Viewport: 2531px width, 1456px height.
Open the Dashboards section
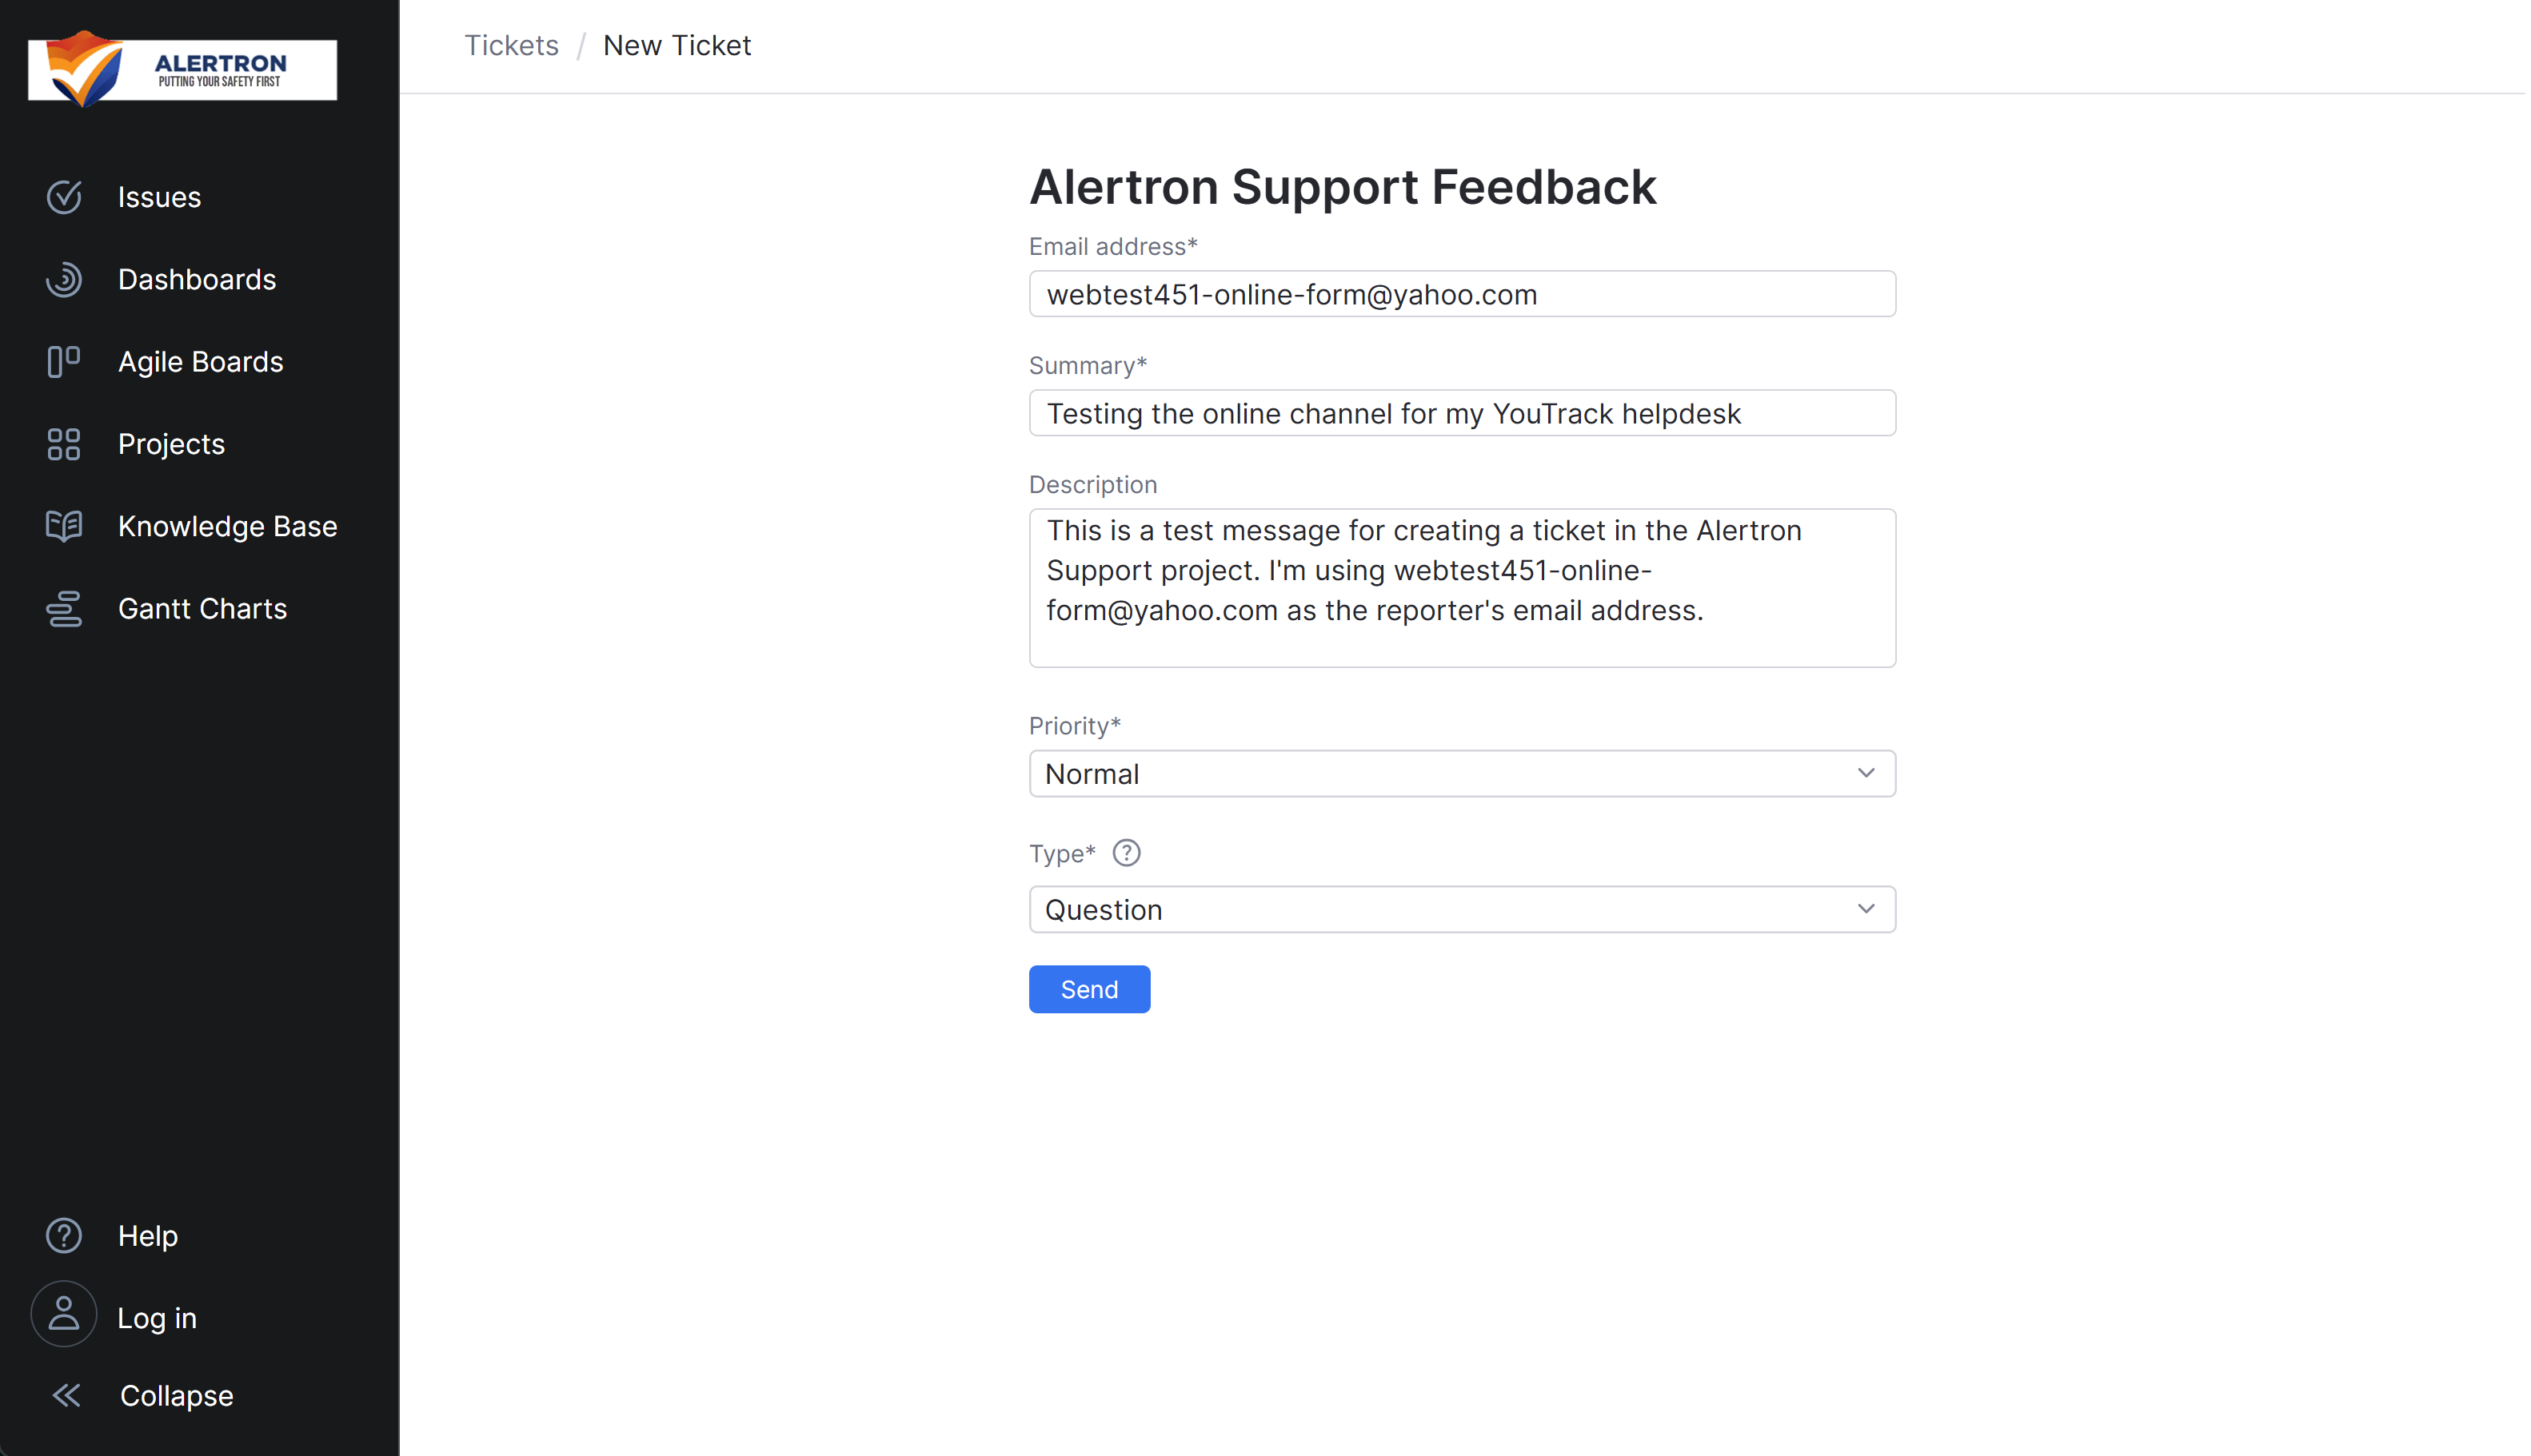pyautogui.click(x=197, y=280)
